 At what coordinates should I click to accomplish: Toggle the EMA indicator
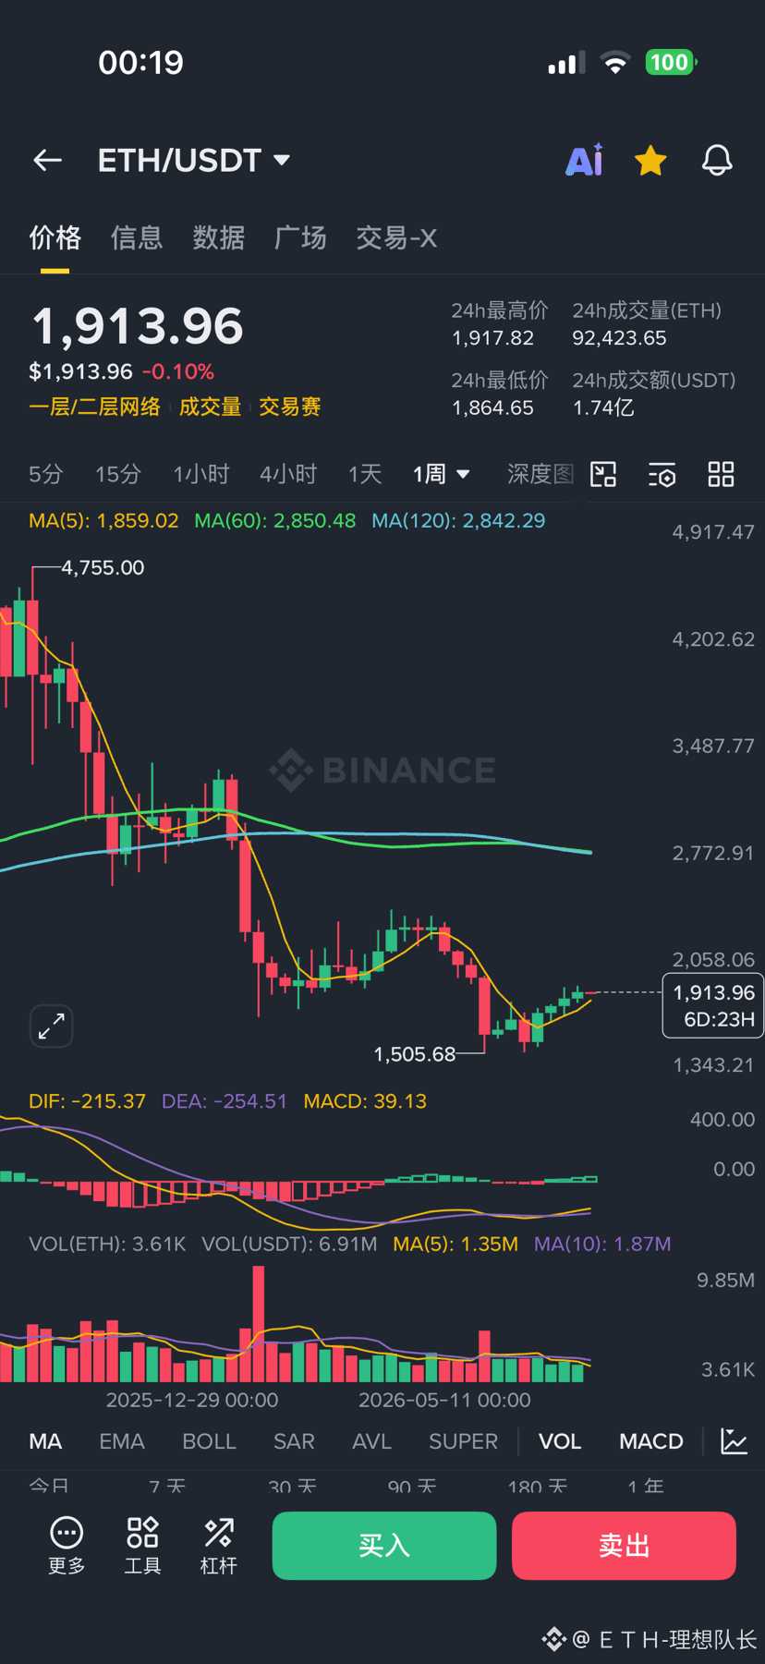pyautogui.click(x=122, y=1441)
